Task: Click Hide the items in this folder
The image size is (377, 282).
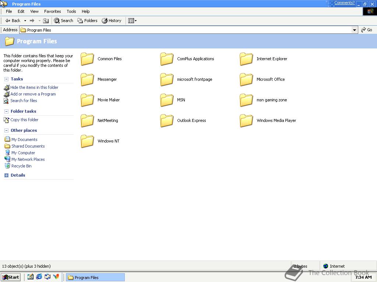Action: 34,87
